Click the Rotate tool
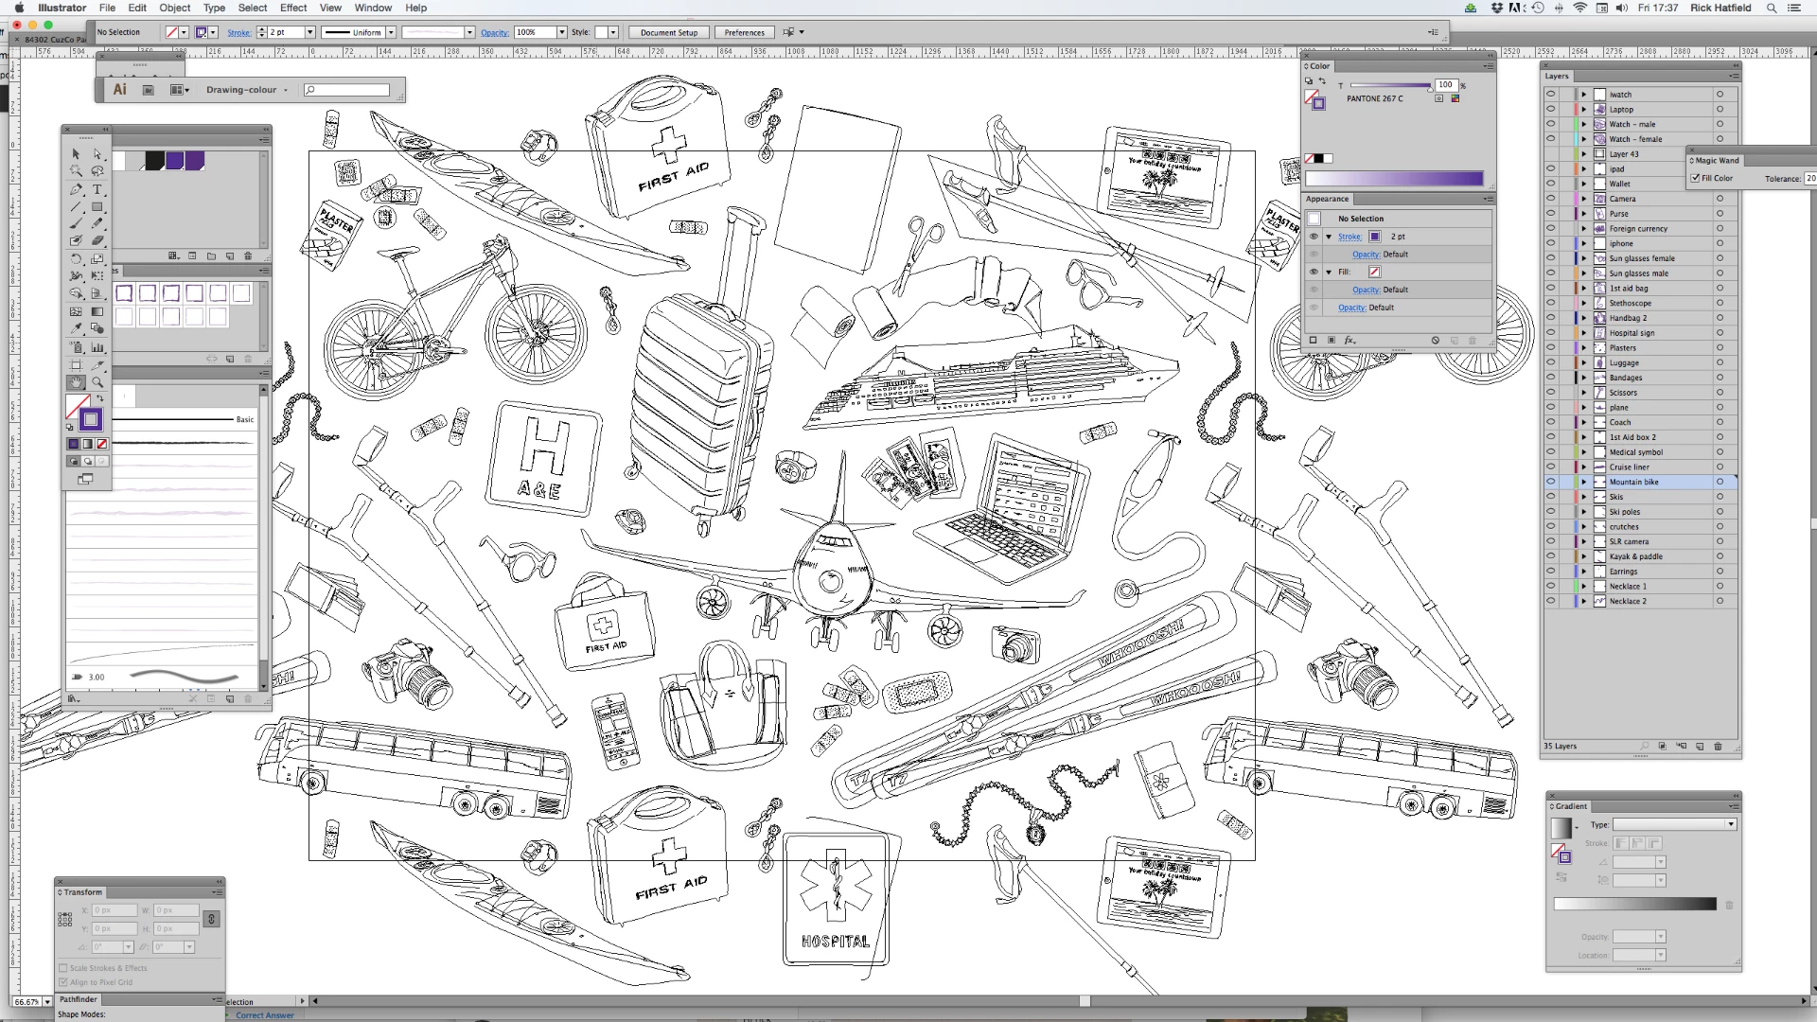The height and width of the screenshot is (1022, 1817). click(76, 258)
